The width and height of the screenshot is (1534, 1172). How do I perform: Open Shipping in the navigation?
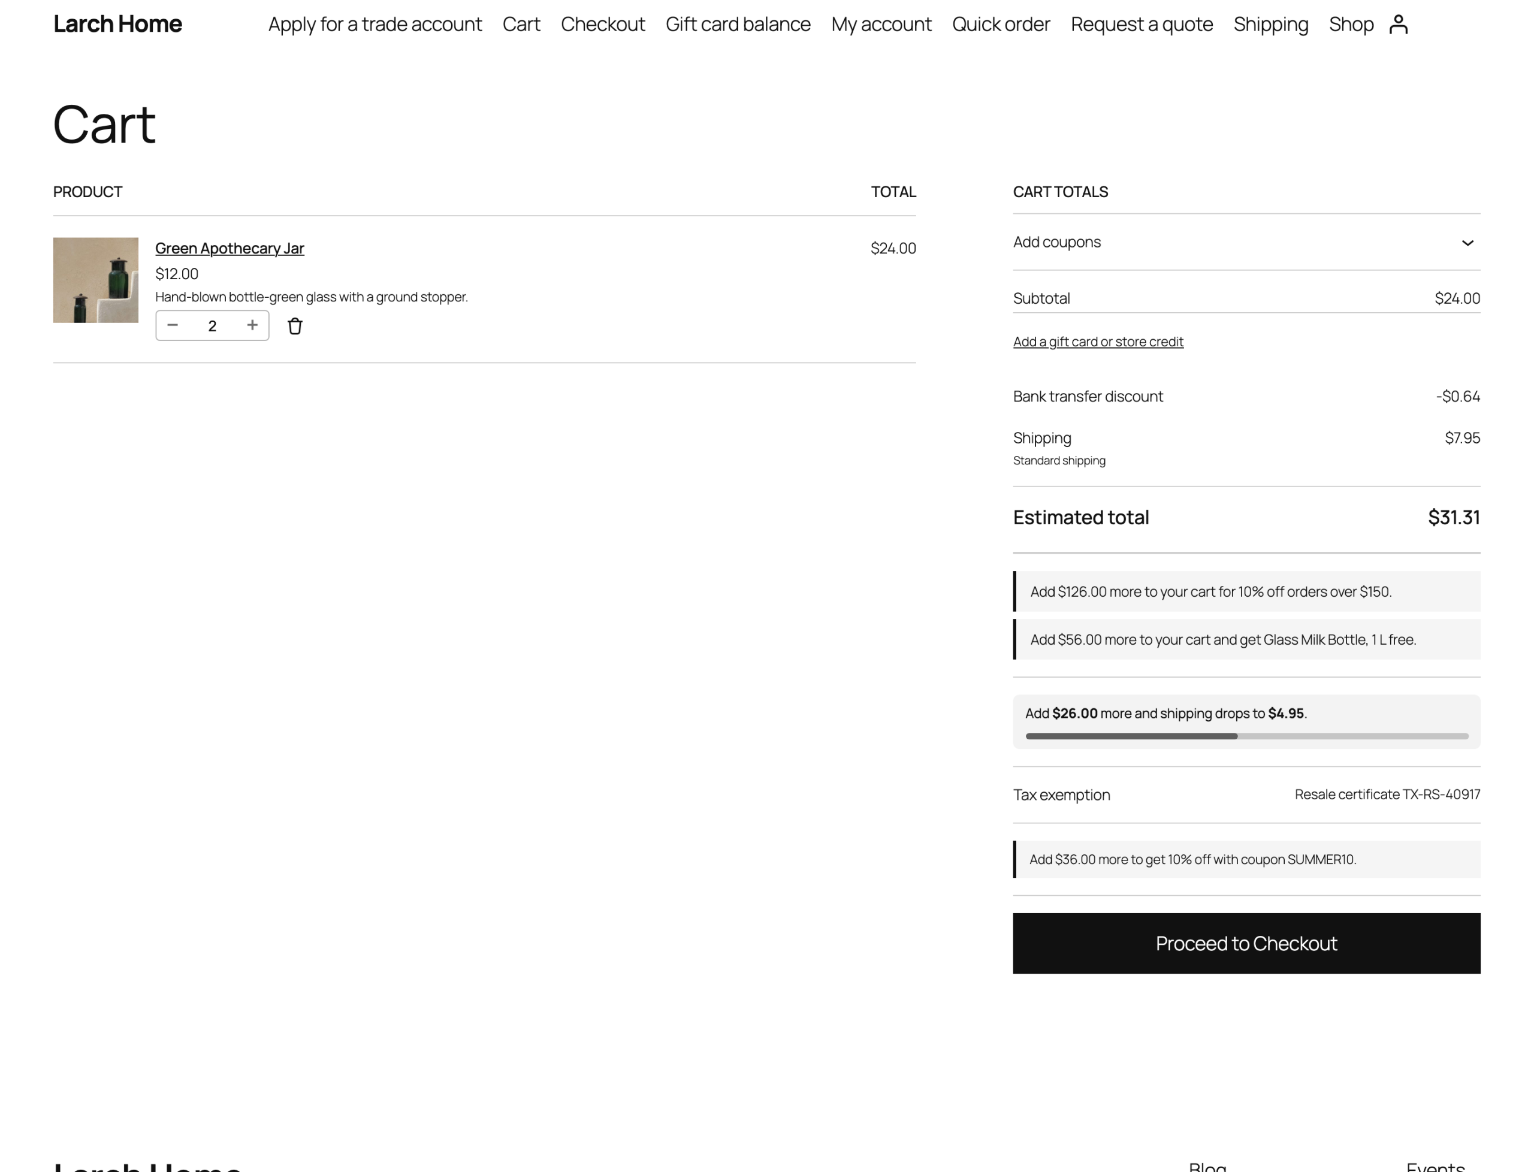1270,25
